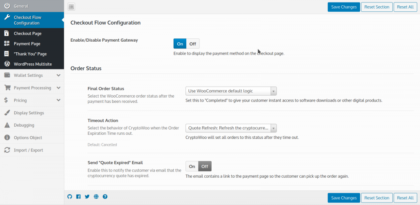Screen dimensions: 420x205
Task: Open the Final Order Status dropdown
Action: tap(231, 91)
